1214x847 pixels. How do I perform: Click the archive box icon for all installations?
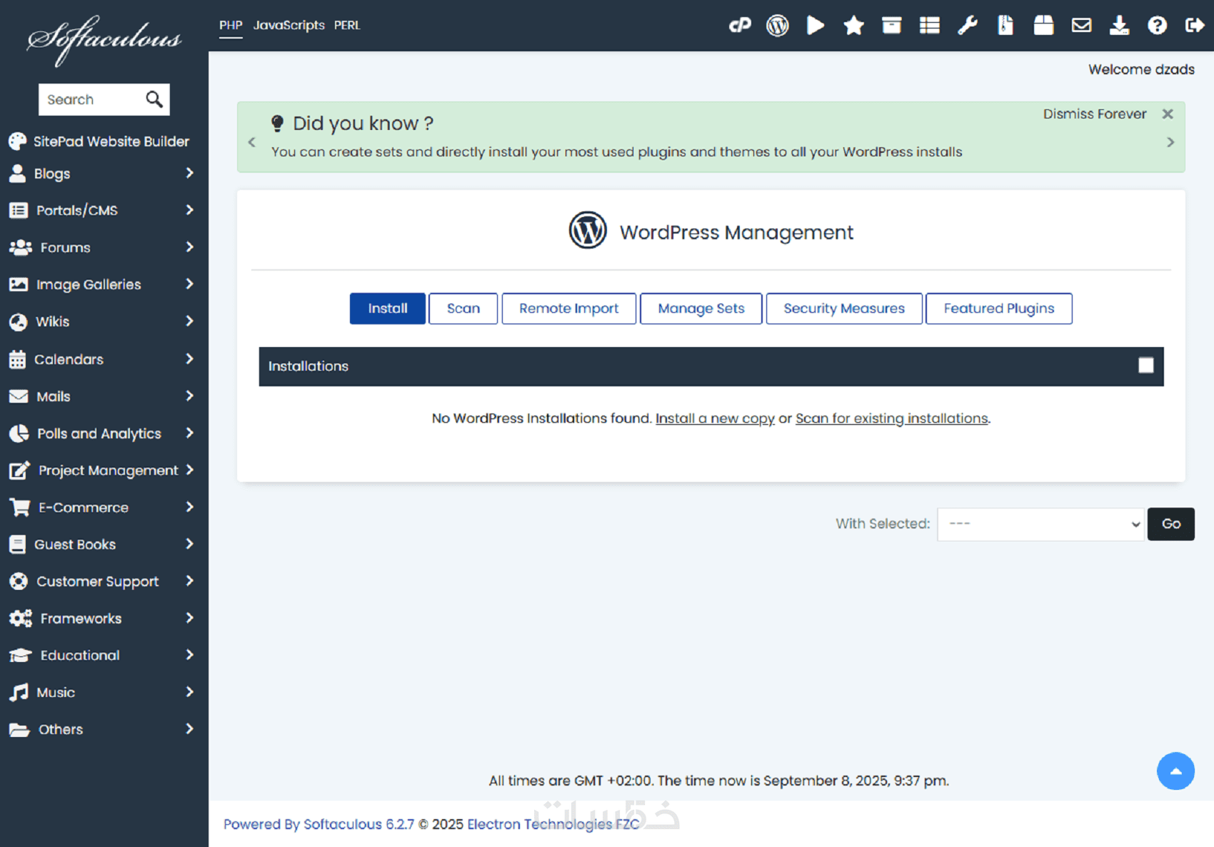click(x=891, y=26)
